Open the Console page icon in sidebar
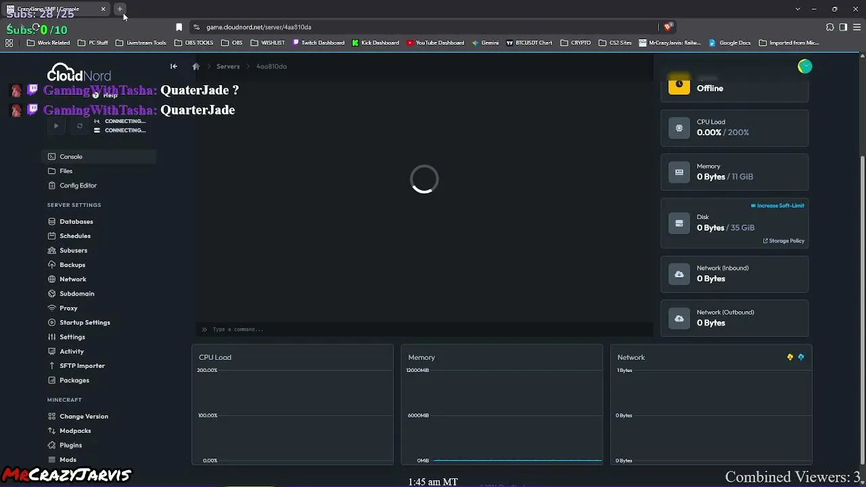The width and height of the screenshot is (866, 487). pyautogui.click(x=52, y=157)
